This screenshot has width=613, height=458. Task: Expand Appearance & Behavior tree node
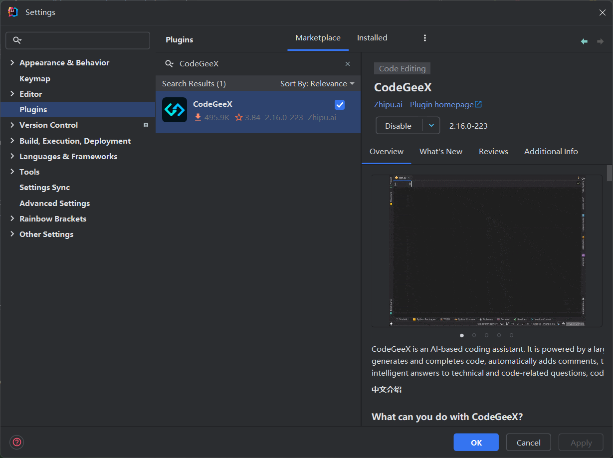[12, 62]
